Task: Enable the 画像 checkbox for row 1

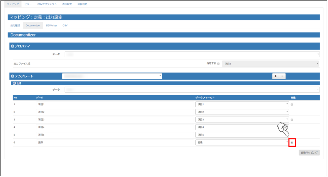Action: (292, 104)
